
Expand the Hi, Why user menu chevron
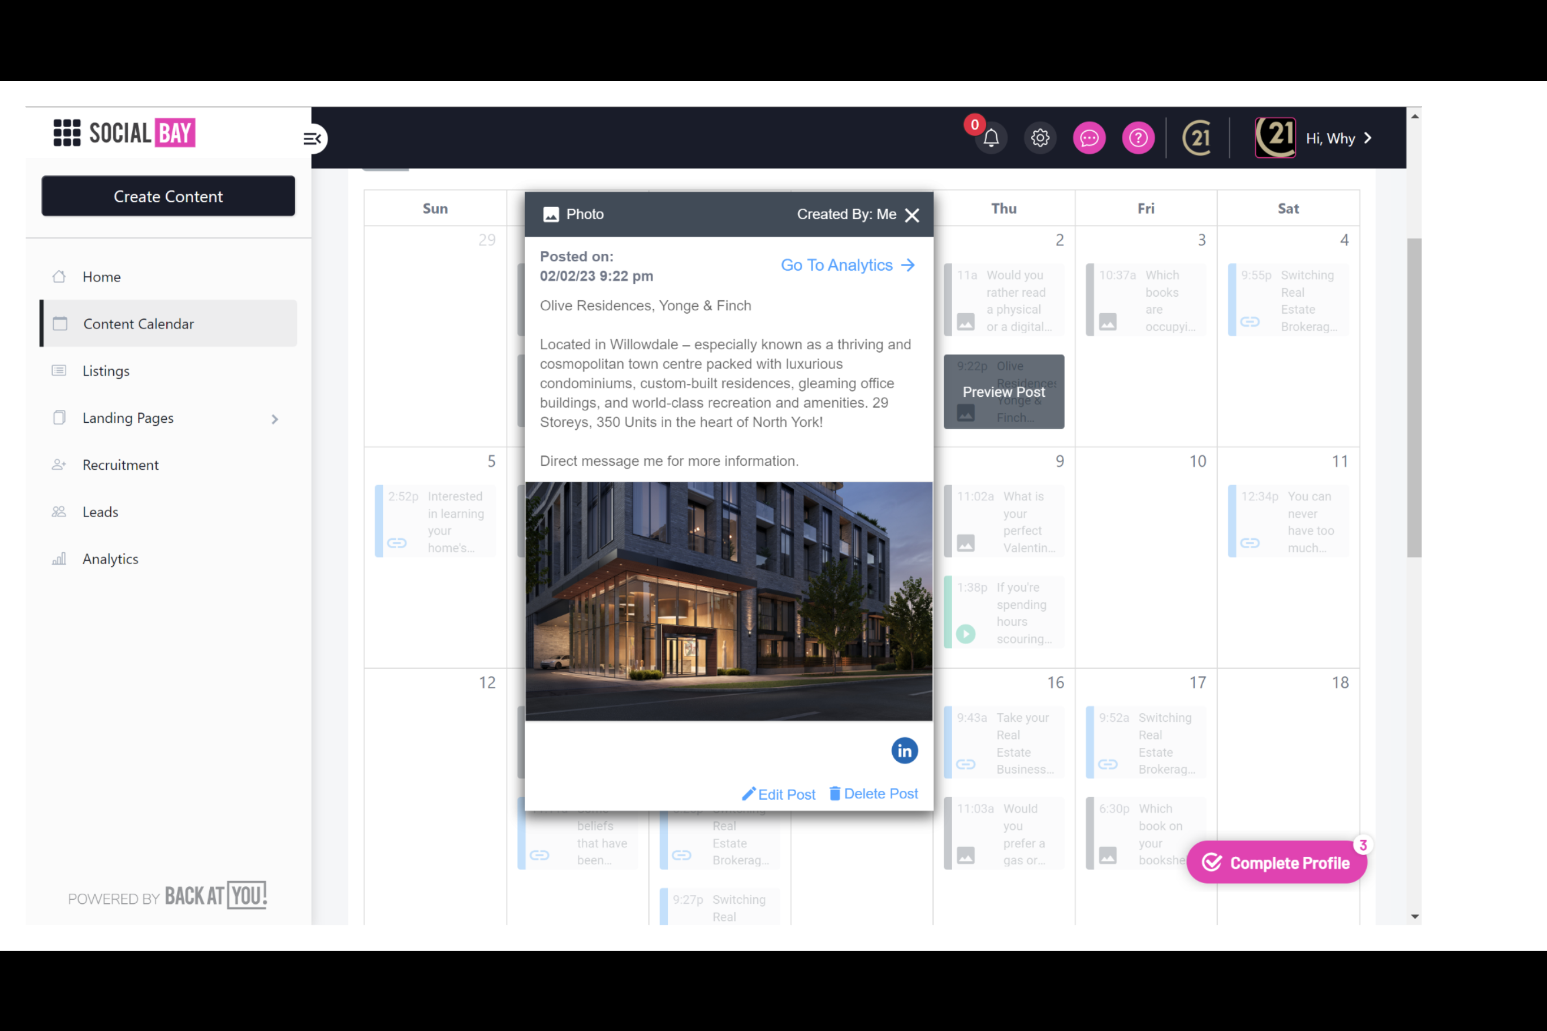click(1368, 138)
